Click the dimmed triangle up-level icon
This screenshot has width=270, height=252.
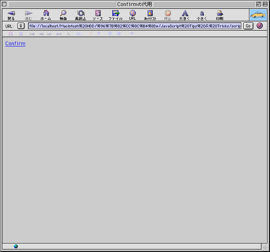(x=68, y=34)
